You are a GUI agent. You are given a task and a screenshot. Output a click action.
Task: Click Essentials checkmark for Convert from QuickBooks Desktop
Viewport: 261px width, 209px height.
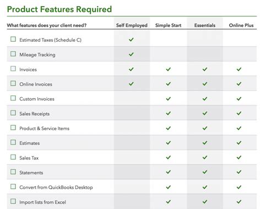click(205, 187)
